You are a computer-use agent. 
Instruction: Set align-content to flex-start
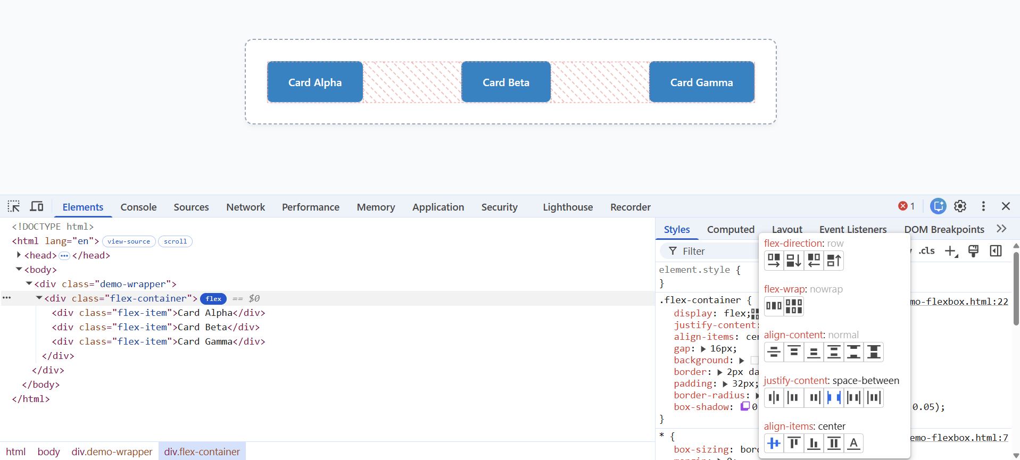point(794,352)
